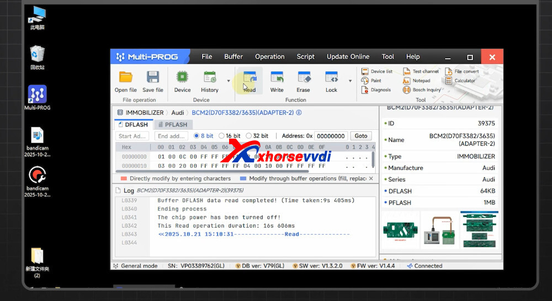
Task: Switch to the DFLASH tab
Action: pos(134,125)
